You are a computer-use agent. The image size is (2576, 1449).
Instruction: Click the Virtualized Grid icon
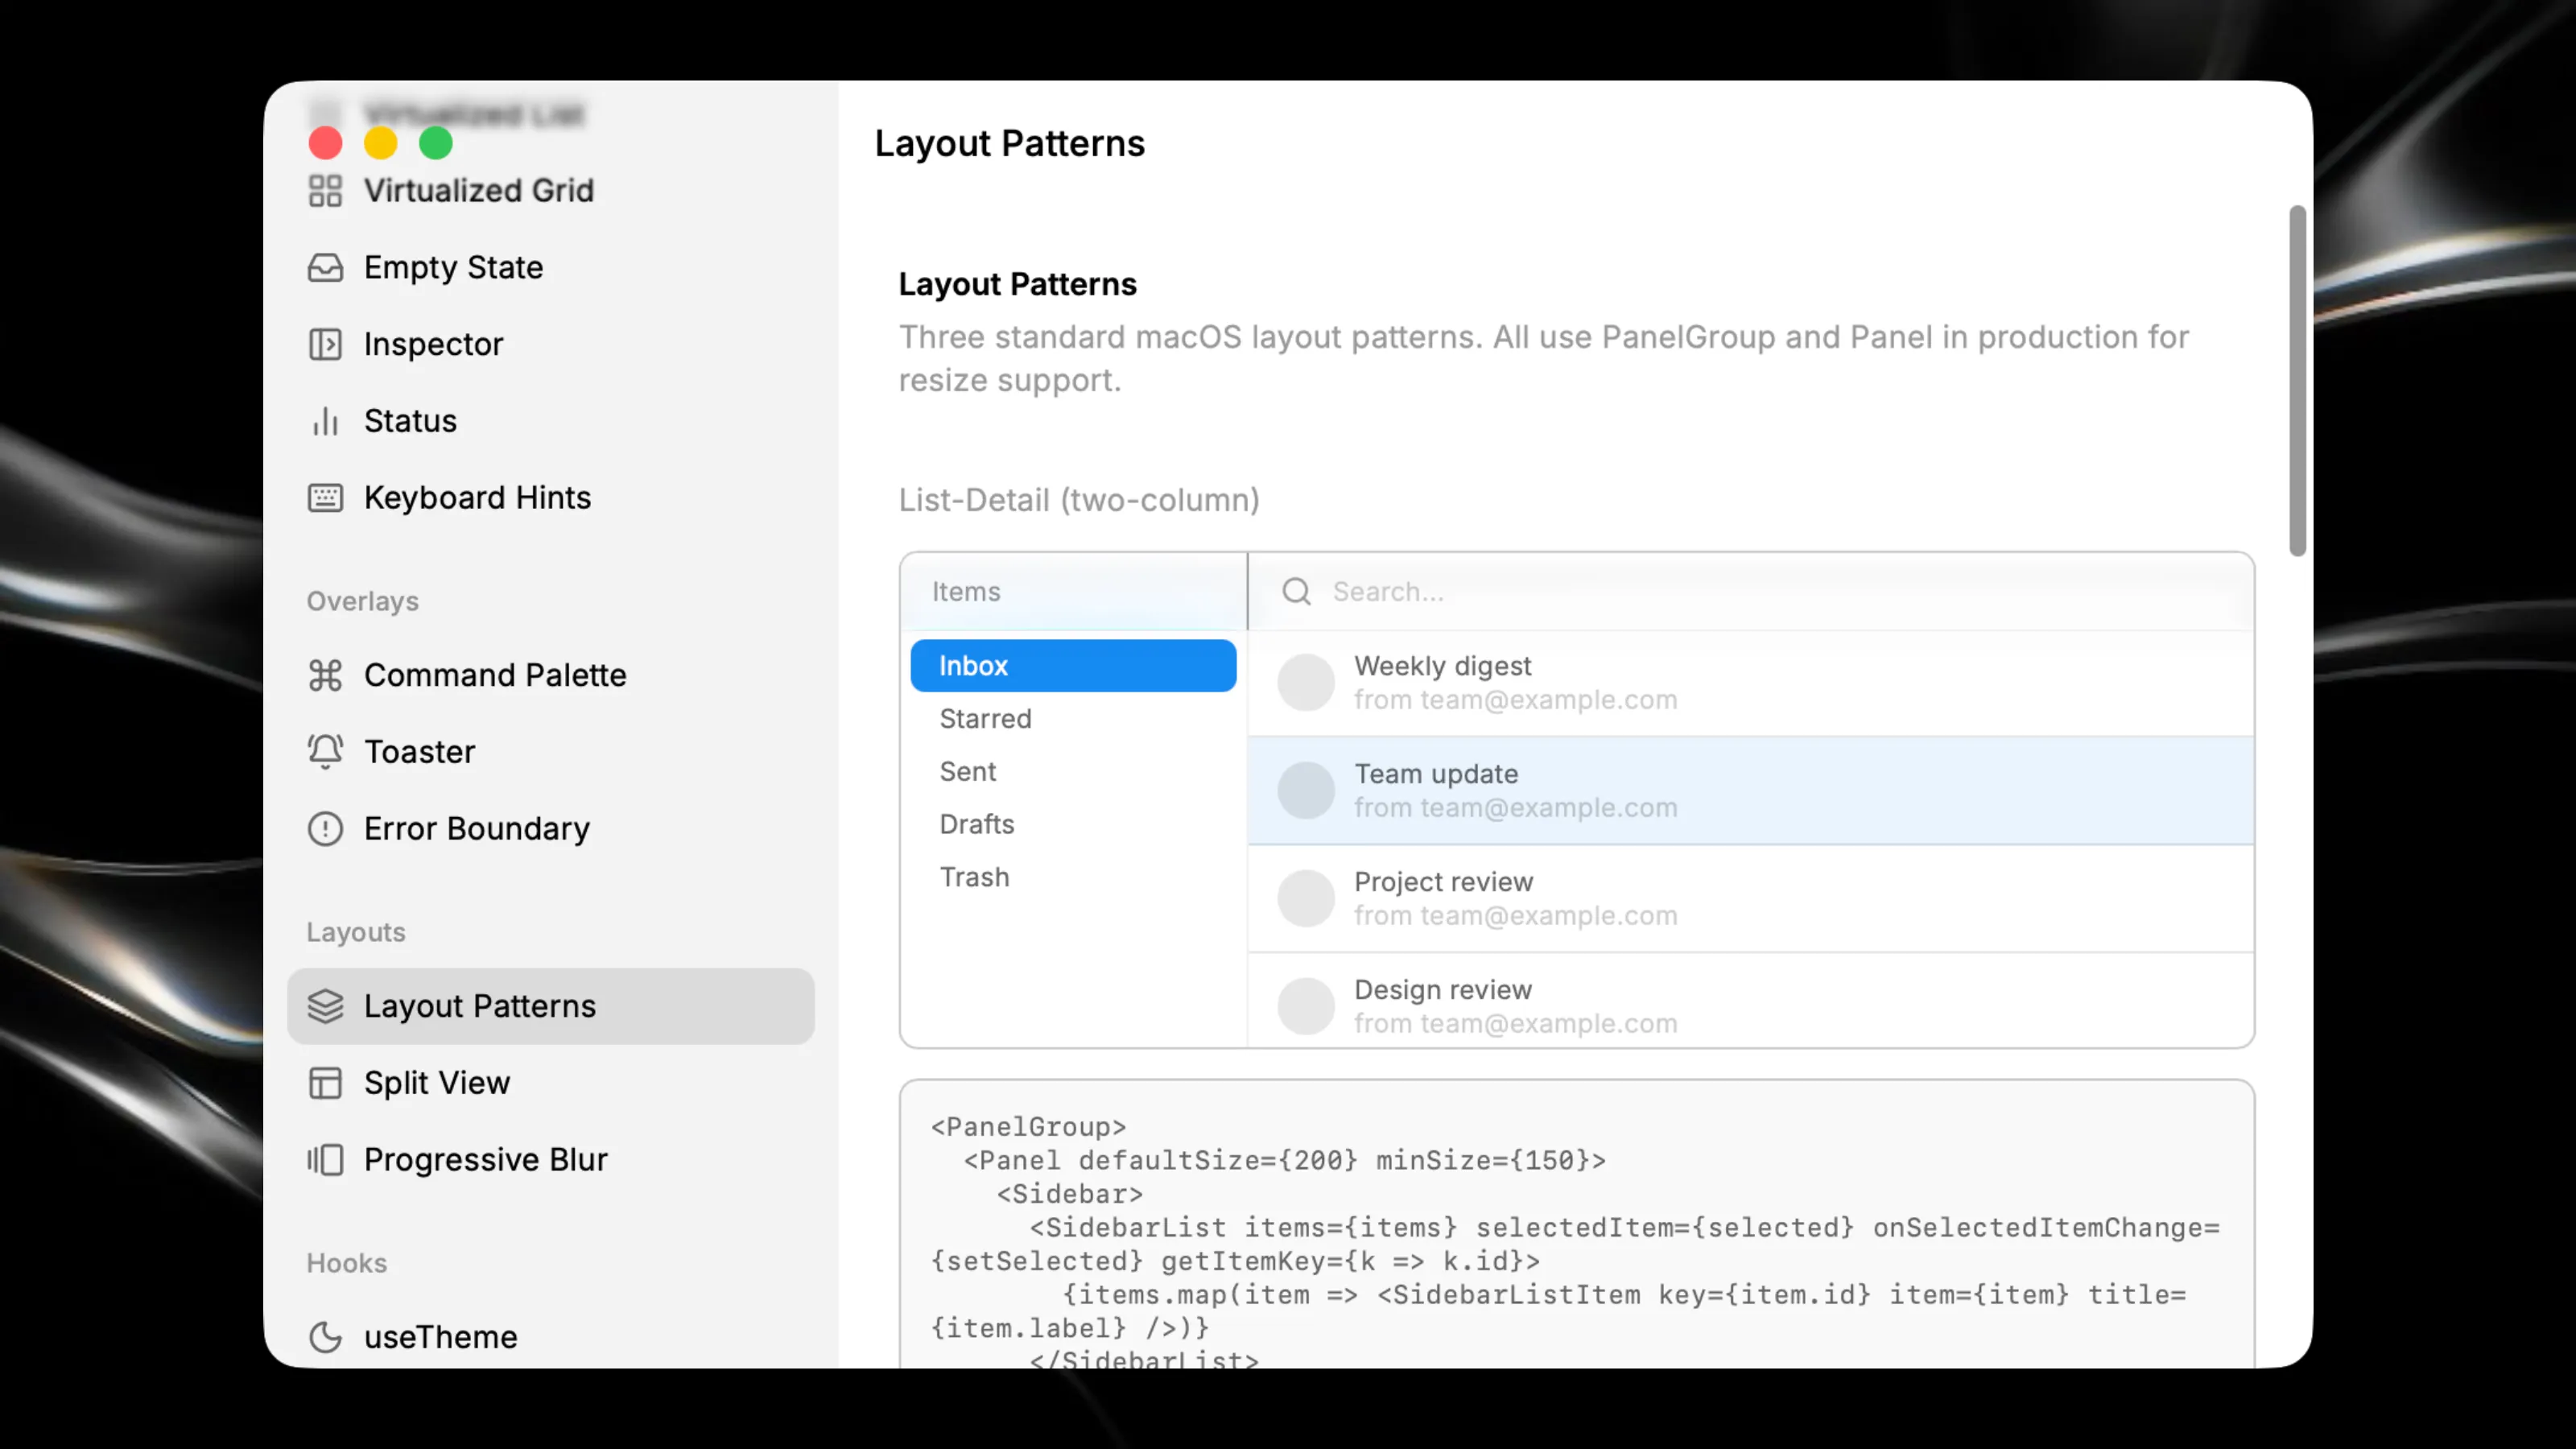pyautogui.click(x=325, y=190)
